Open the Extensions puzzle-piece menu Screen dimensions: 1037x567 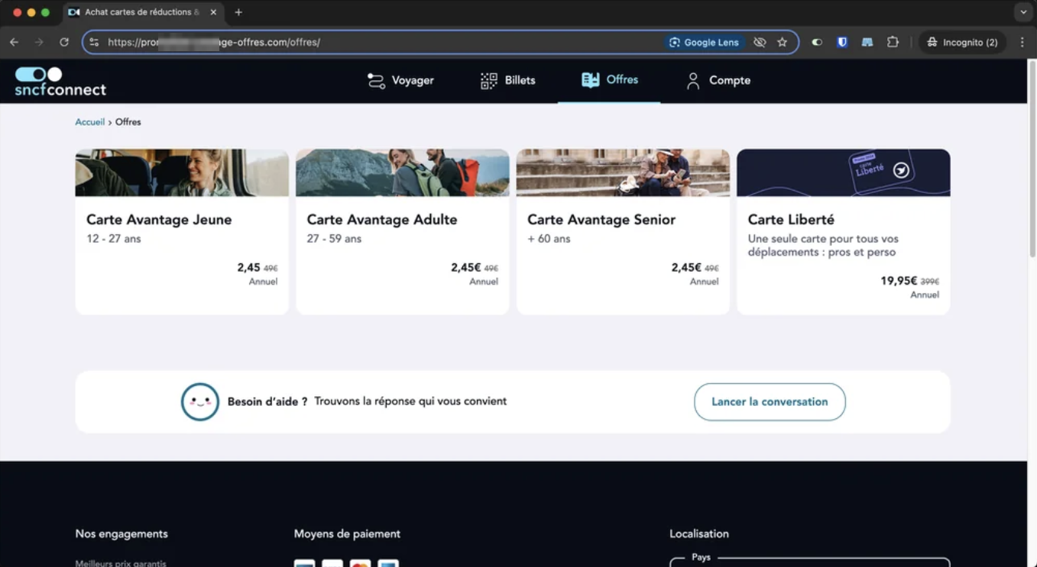(893, 43)
